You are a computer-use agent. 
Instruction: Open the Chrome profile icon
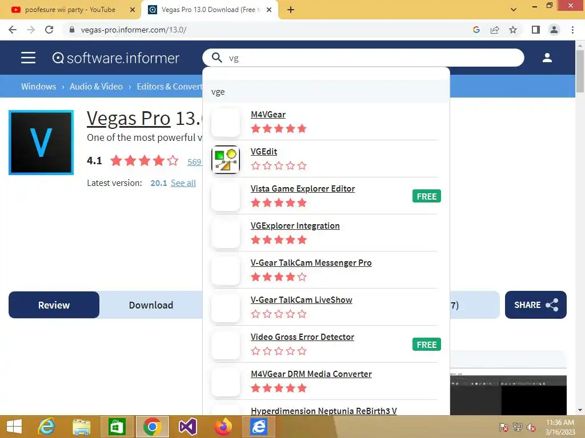click(554, 30)
